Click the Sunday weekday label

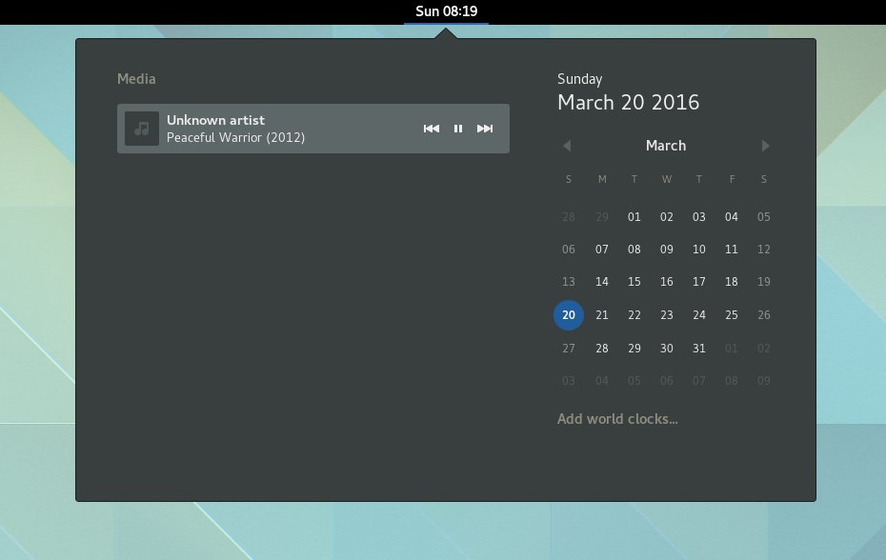tap(580, 78)
